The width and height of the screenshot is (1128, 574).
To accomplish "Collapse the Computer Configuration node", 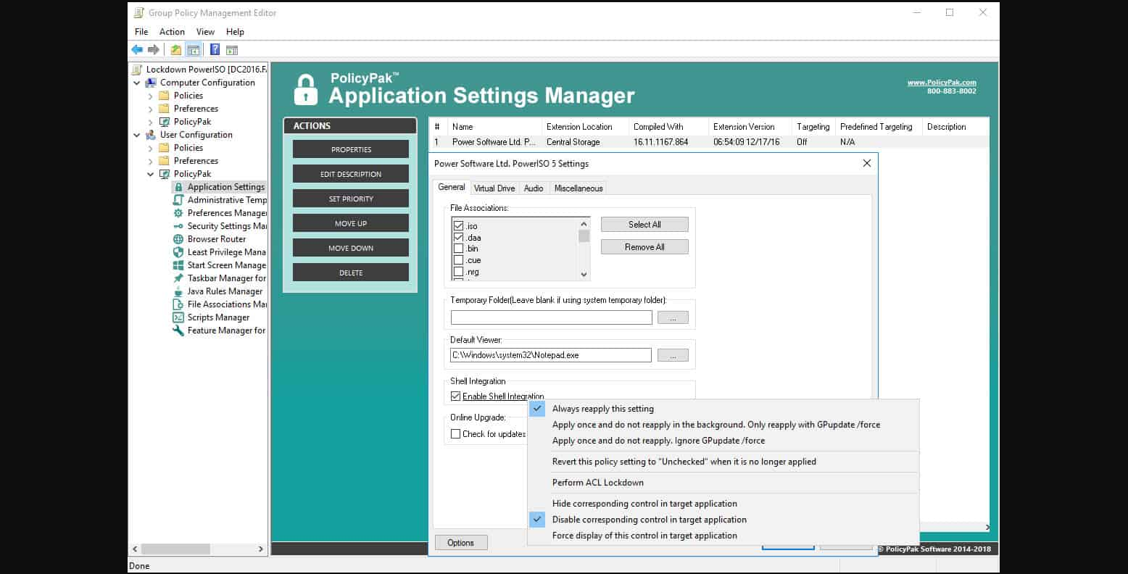I will tap(136, 83).
